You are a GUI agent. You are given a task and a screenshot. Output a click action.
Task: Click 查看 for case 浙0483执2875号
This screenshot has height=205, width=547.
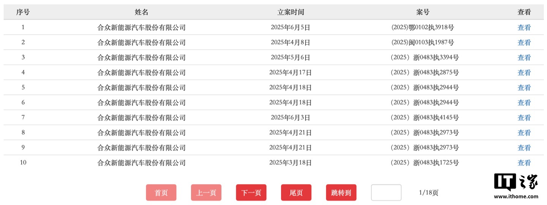coord(524,73)
